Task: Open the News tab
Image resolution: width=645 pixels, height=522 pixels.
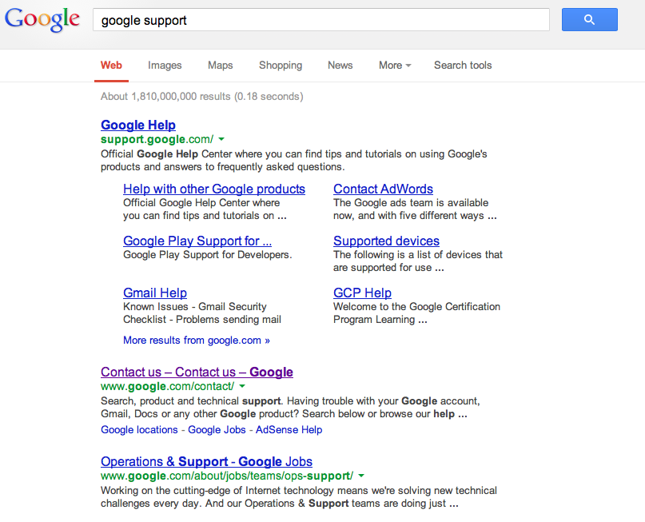Action: coord(340,65)
